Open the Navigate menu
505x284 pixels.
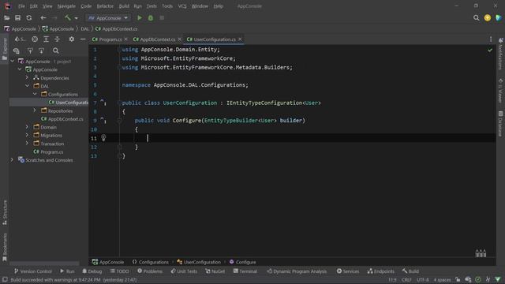tap(66, 6)
